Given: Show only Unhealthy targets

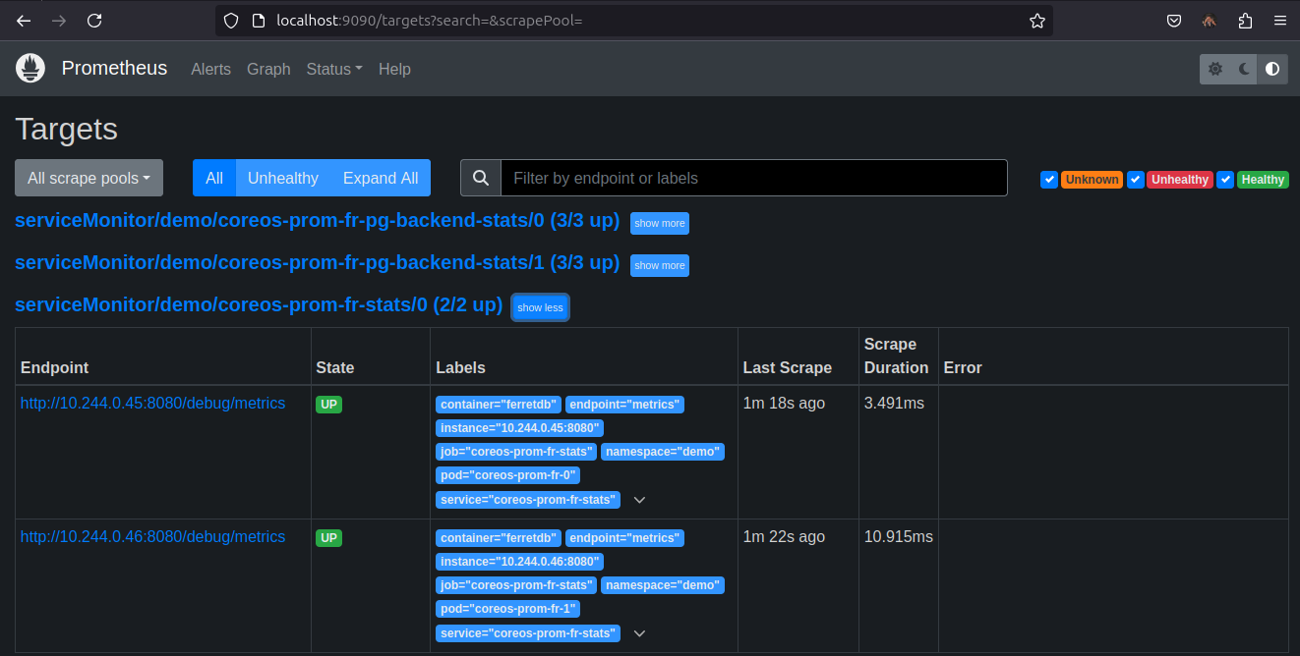Looking at the screenshot, I should (x=282, y=178).
